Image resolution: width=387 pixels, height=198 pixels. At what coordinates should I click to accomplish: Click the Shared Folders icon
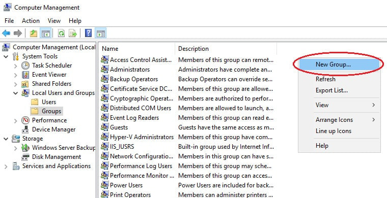click(25, 84)
